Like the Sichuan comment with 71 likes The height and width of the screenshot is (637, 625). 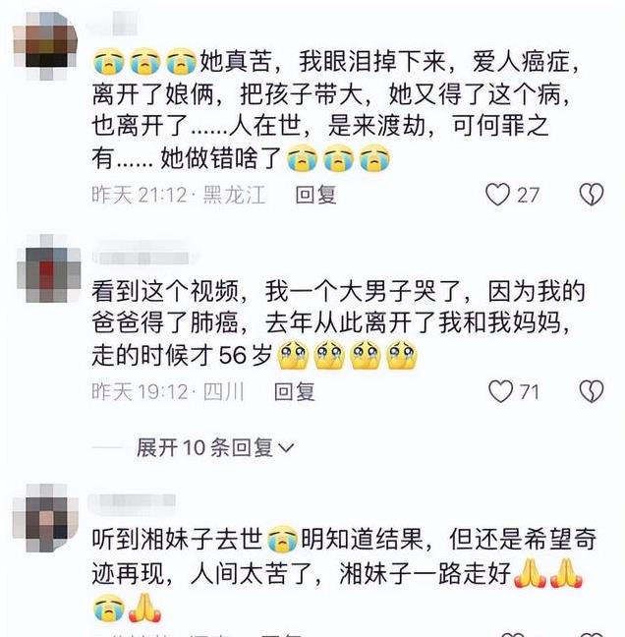[x=500, y=391]
